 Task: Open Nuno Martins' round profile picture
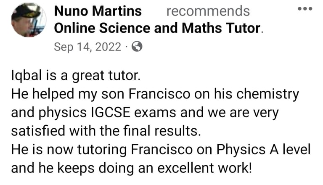[x=29, y=20]
